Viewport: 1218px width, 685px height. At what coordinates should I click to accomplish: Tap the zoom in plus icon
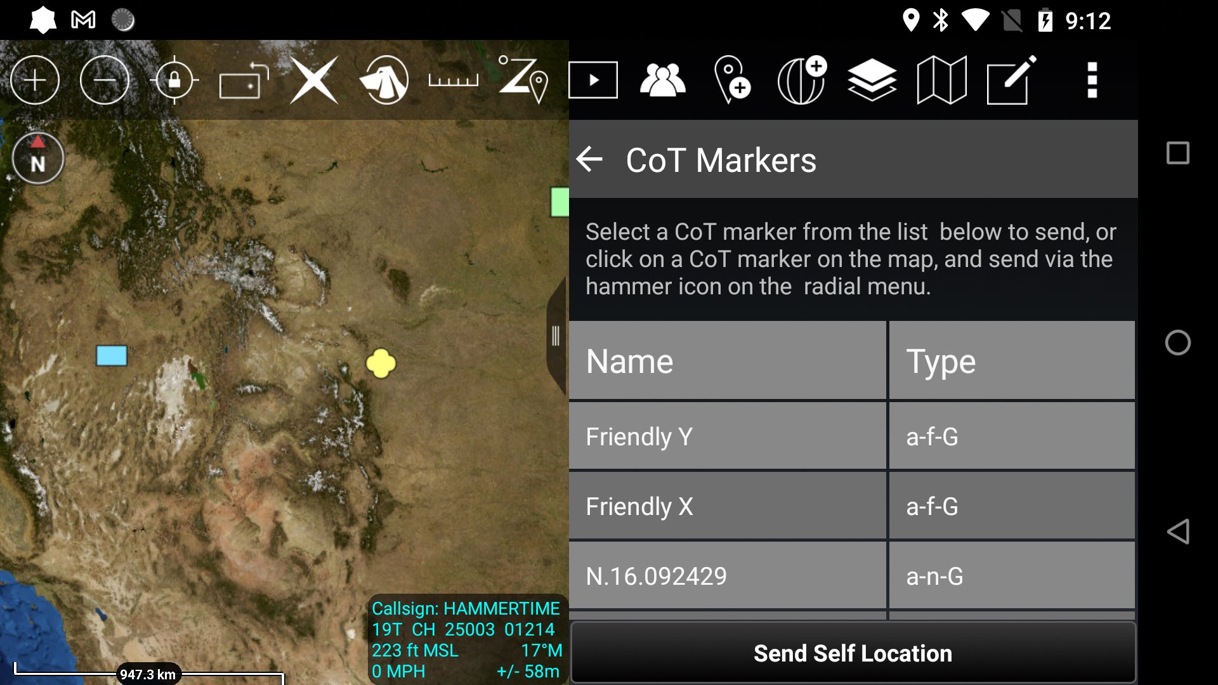tap(35, 81)
